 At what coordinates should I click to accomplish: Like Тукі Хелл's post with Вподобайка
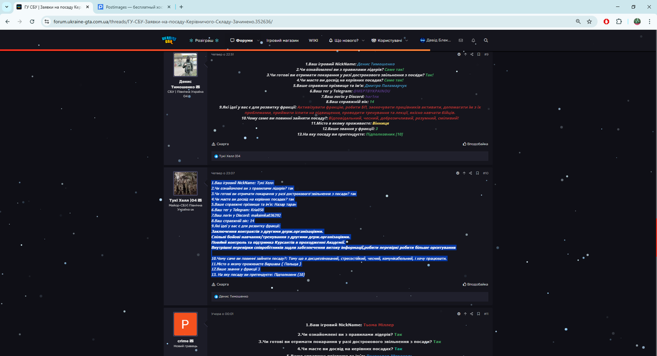[x=475, y=284]
